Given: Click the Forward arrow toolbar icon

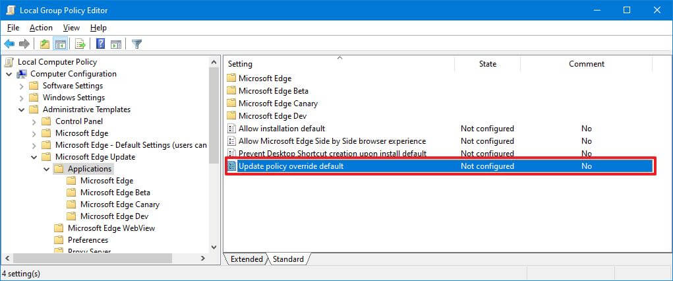Looking at the screenshot, I should 24,44.
